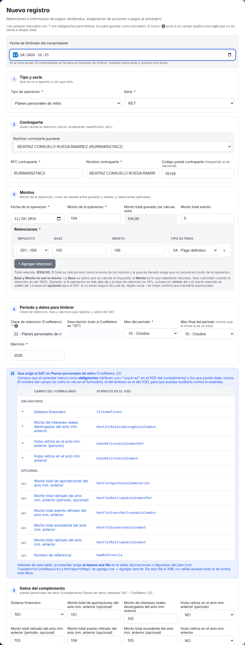Click 'Numero de referencia' form field name
This screenshot has height=645, width=245.
coord(52,555)
